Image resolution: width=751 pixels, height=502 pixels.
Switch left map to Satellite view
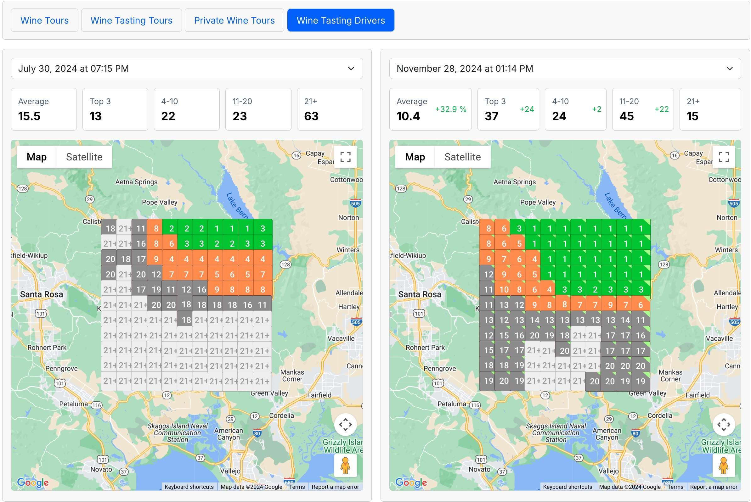pyautogui.click(x=84, y=157)
